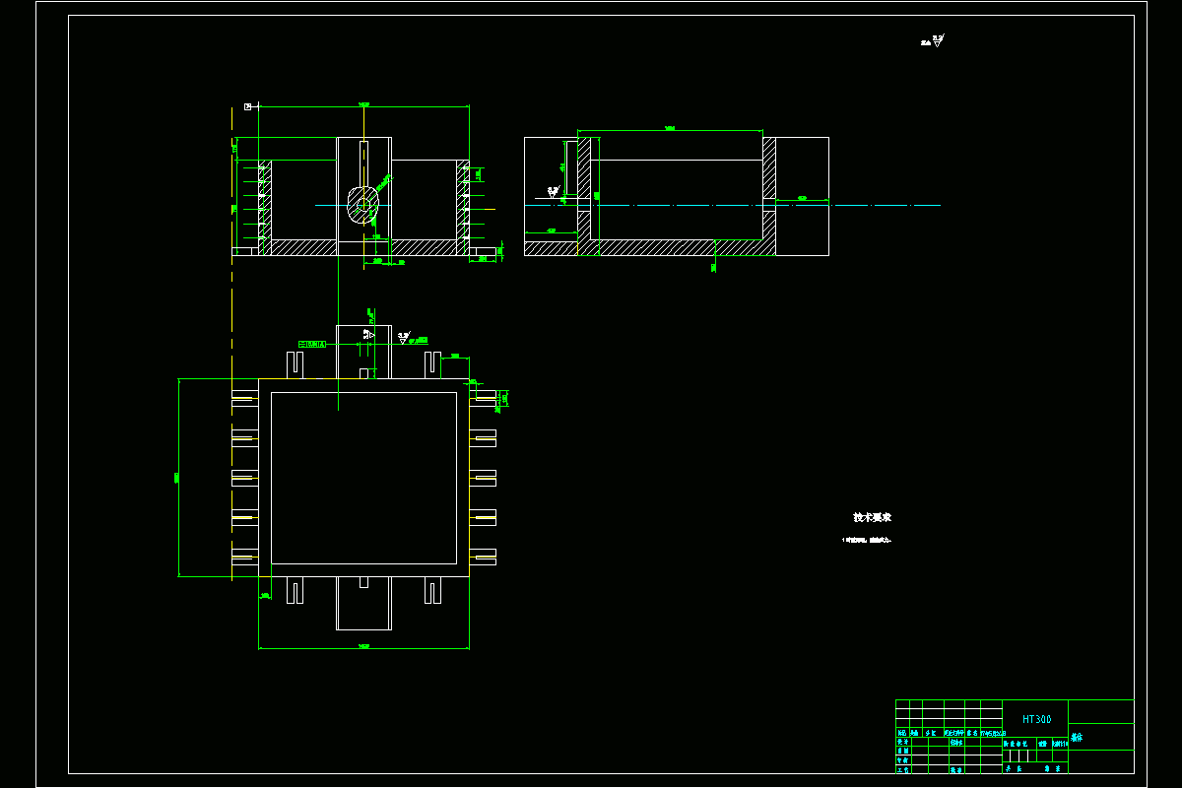
Task: Pick the part name text right of HT300
Action: pos(1076,737)
